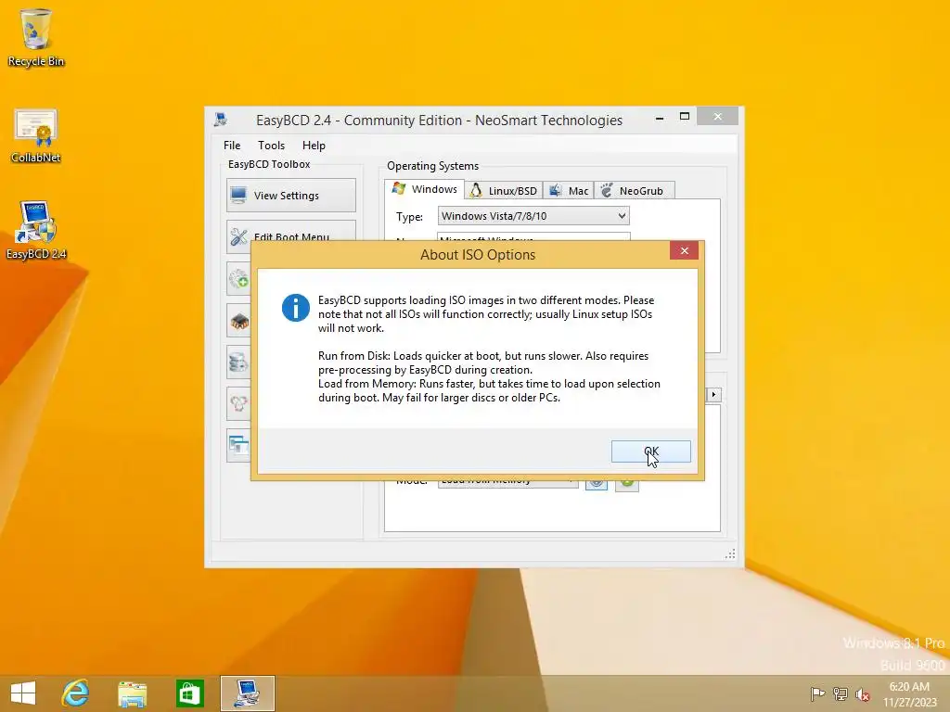Click the EasyBCD window resize grip

pos(731,554)
